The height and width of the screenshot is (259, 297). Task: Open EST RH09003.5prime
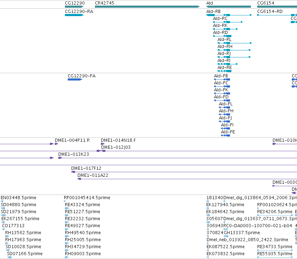tap(83, 254)
